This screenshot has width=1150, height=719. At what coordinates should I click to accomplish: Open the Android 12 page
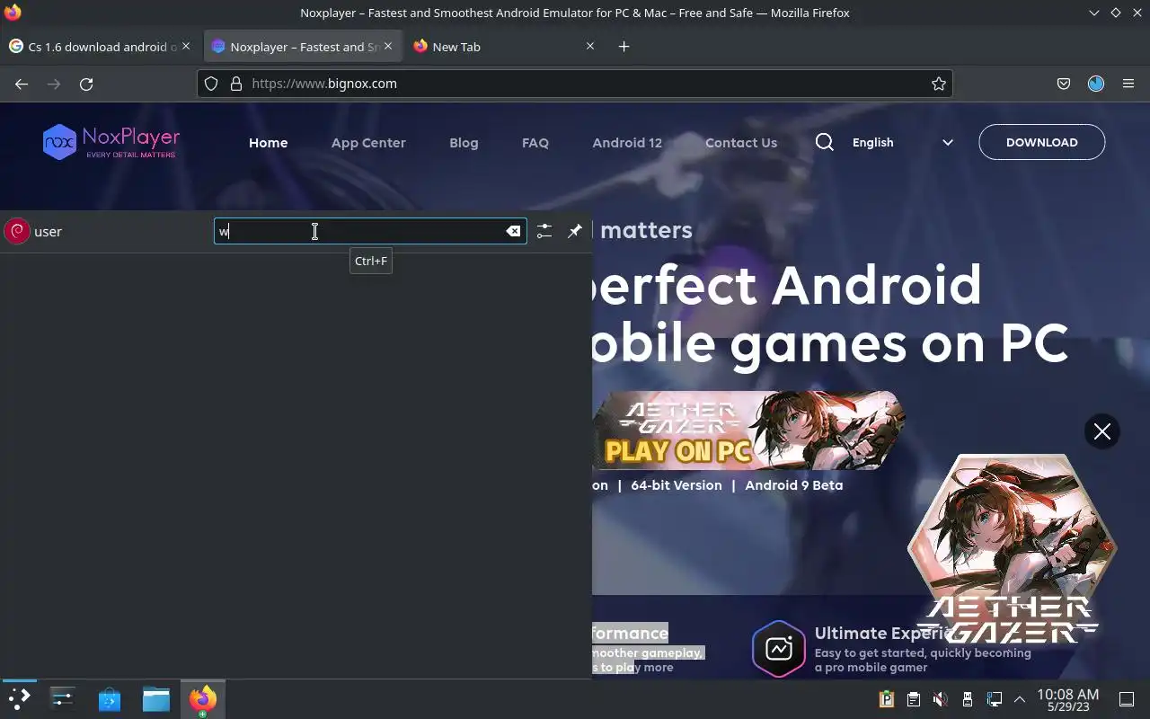627,143
